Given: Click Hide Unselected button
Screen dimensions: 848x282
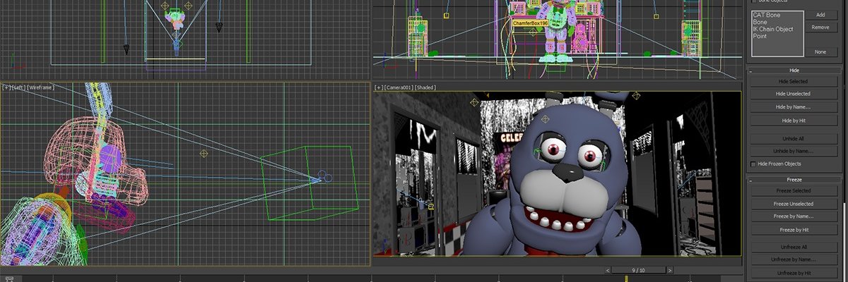Looking at the screenshot, I should point(793,94).
